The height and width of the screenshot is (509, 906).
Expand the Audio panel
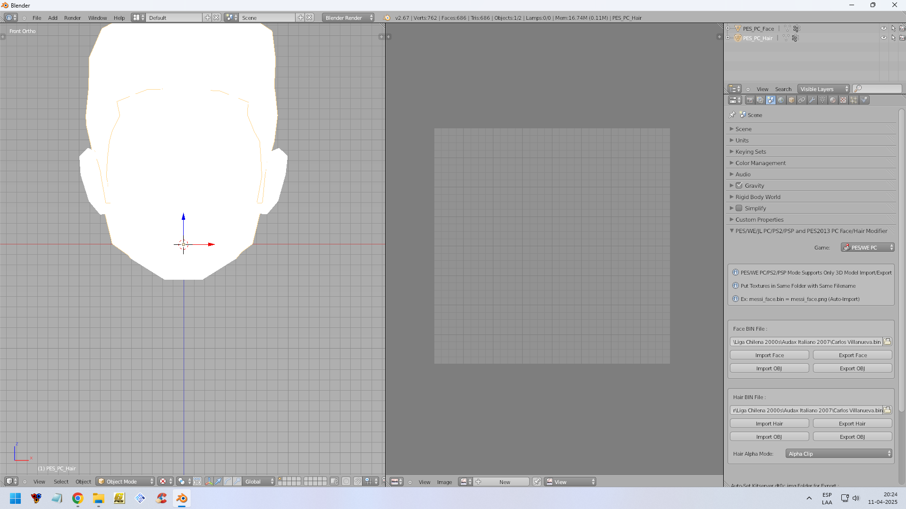tap(812, 174)
